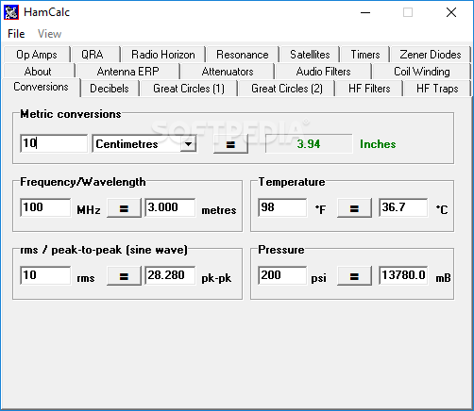This screenshot has width=474, height=411.
Task: Open the Attenuators tab
Action: pos(228,72)
